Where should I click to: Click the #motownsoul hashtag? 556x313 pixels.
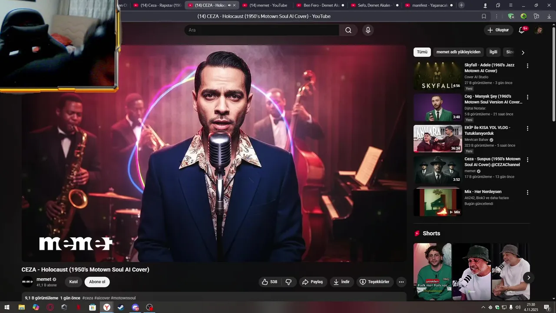click(x=123, y=298)
